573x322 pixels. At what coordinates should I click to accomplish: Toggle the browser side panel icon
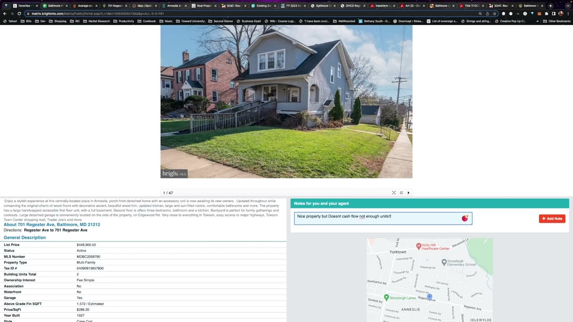pos(553,13)
